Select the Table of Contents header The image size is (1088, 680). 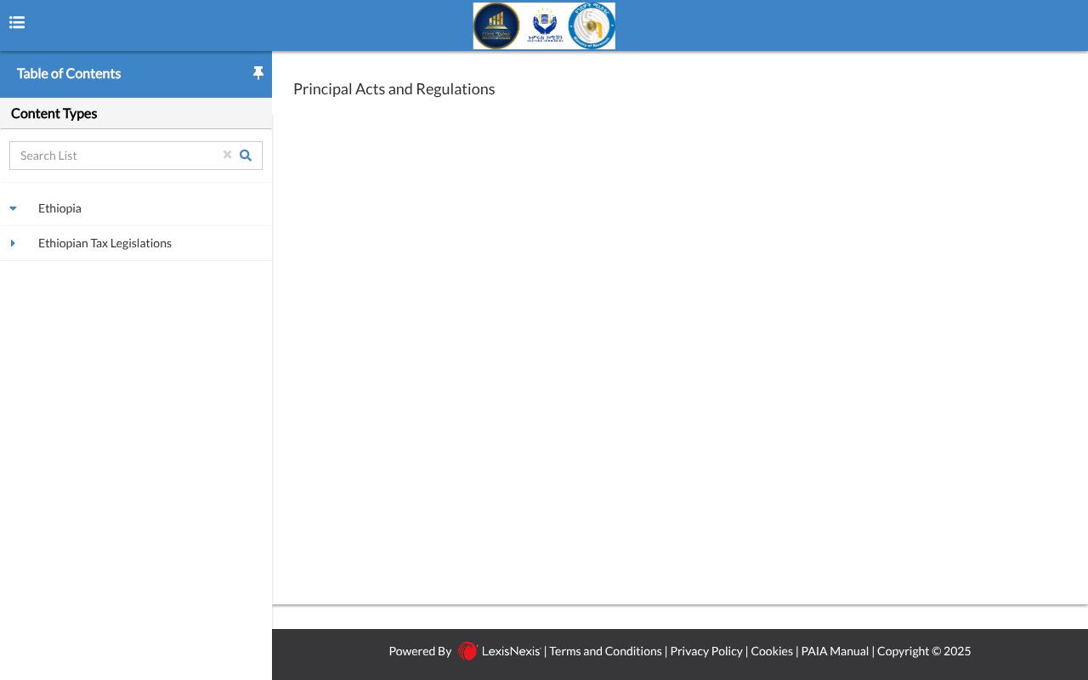pyautogui.click(x=69, y=74)
